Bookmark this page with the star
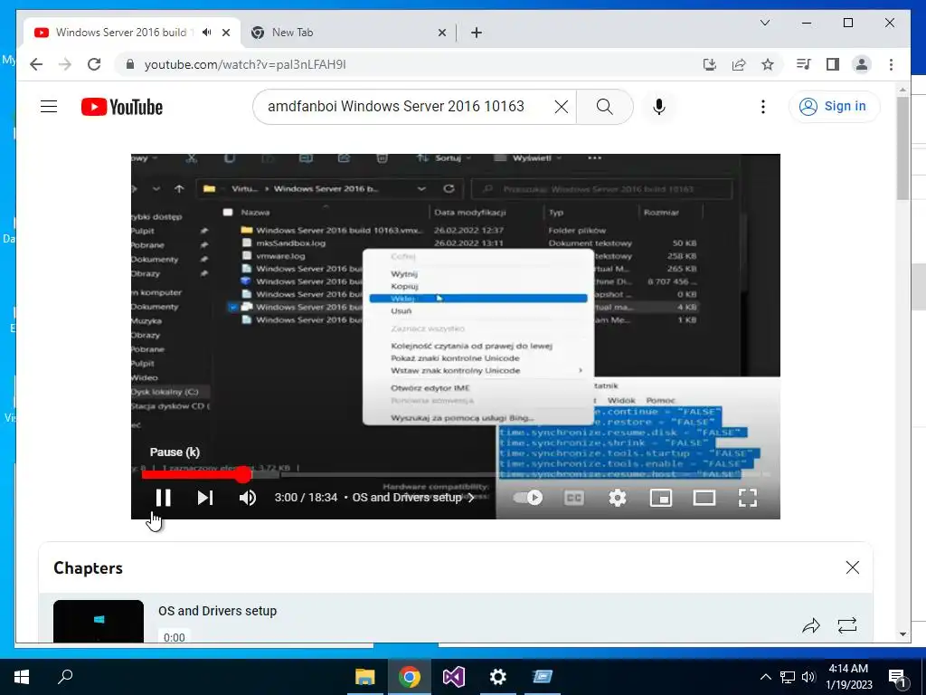 (x=767, y=64)
